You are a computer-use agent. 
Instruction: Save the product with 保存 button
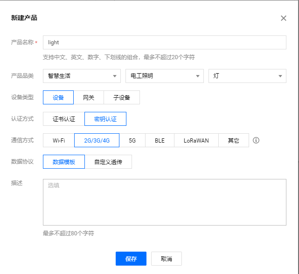coord(131,259)
